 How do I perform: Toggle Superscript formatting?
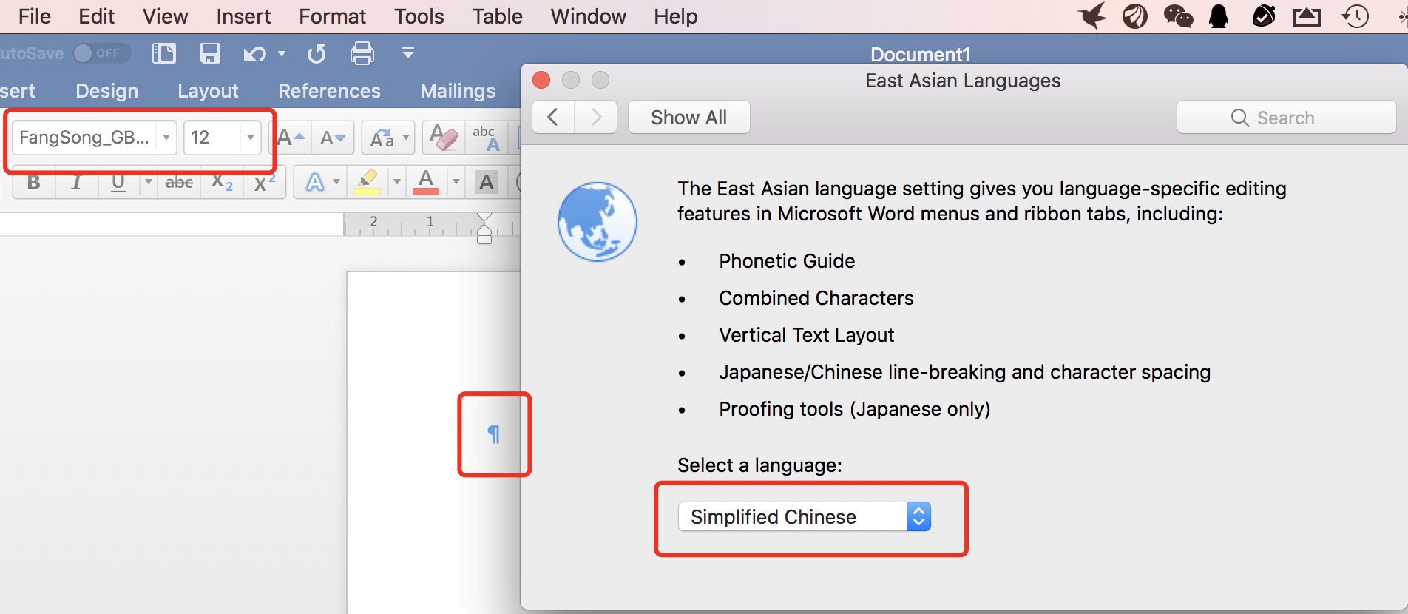click(264, 182)
